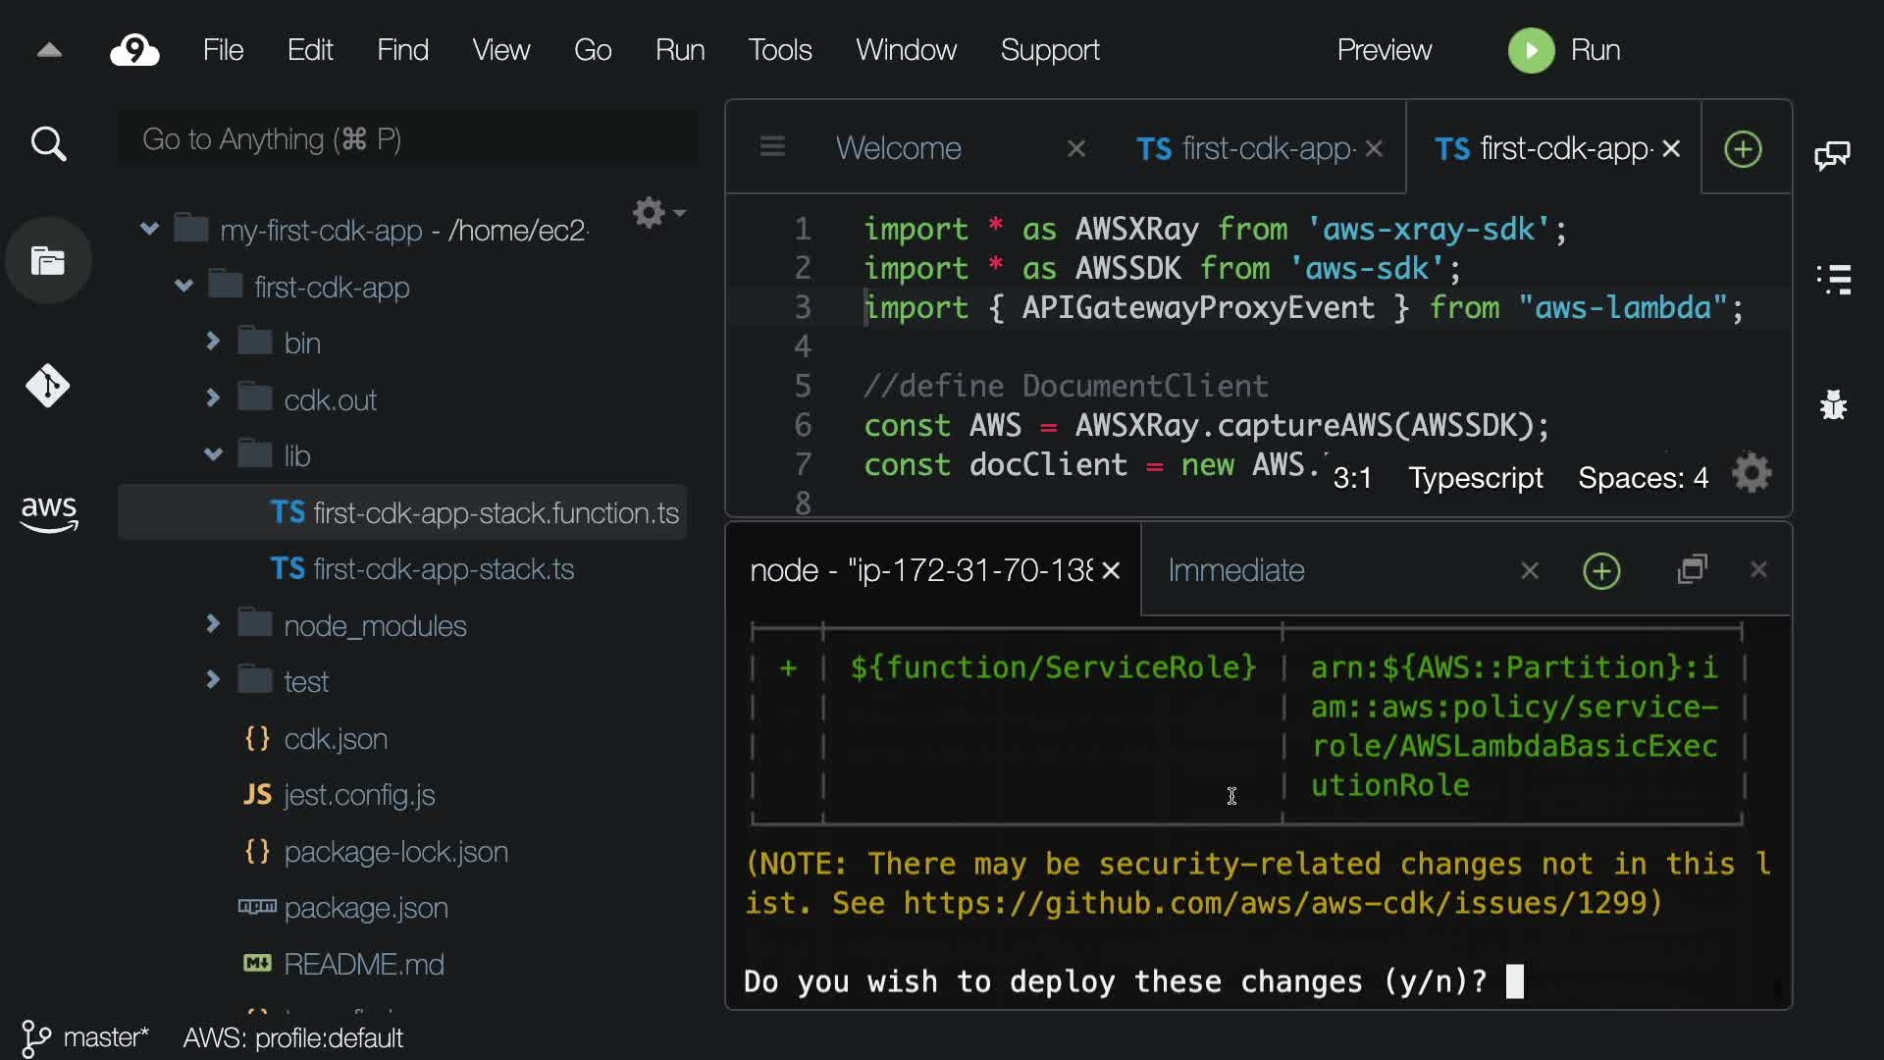This screenshot has height=1060, width=1884.
Task: Expand the node_modules folder
Action: [x=213, y=624]
